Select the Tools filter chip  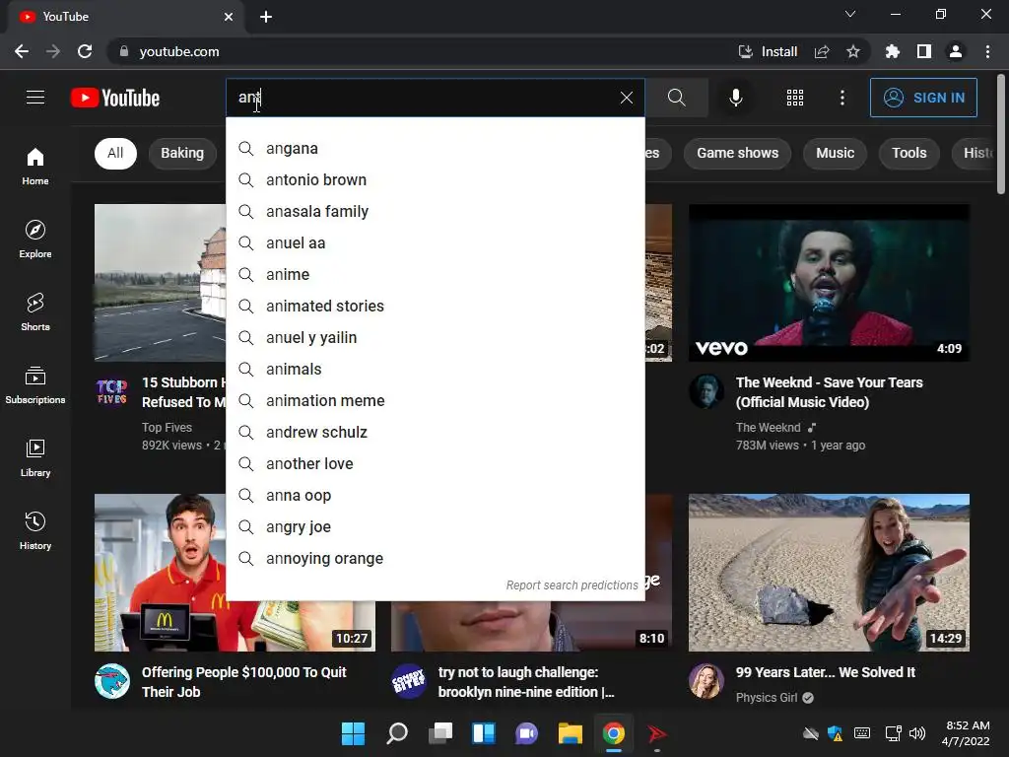point(908,153)
